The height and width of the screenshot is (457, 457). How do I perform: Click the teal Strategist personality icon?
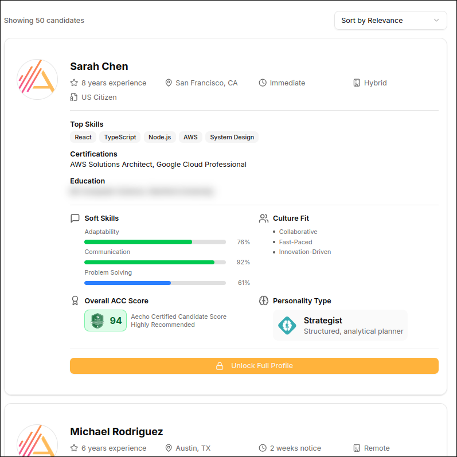tap(287, 325)
